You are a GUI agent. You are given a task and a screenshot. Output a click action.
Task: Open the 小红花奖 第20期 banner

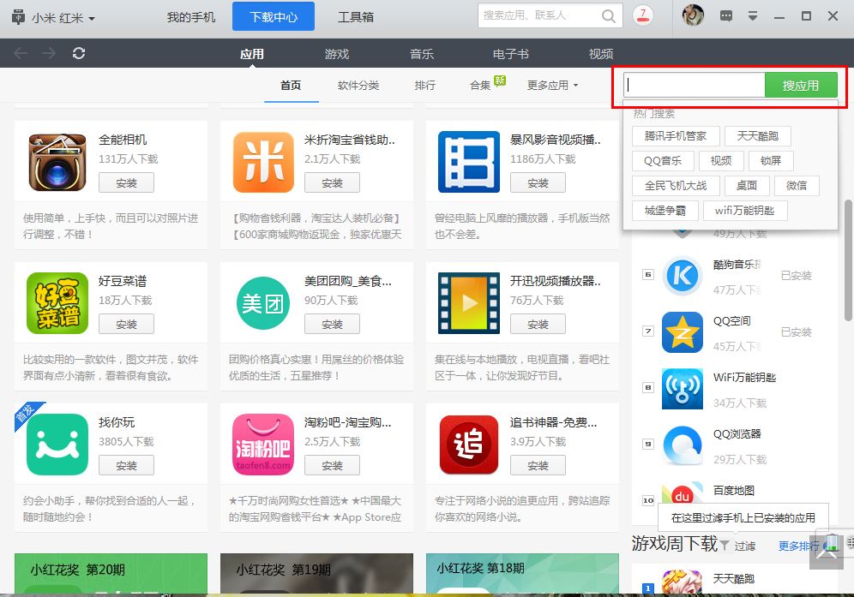(x=111, y=574)
